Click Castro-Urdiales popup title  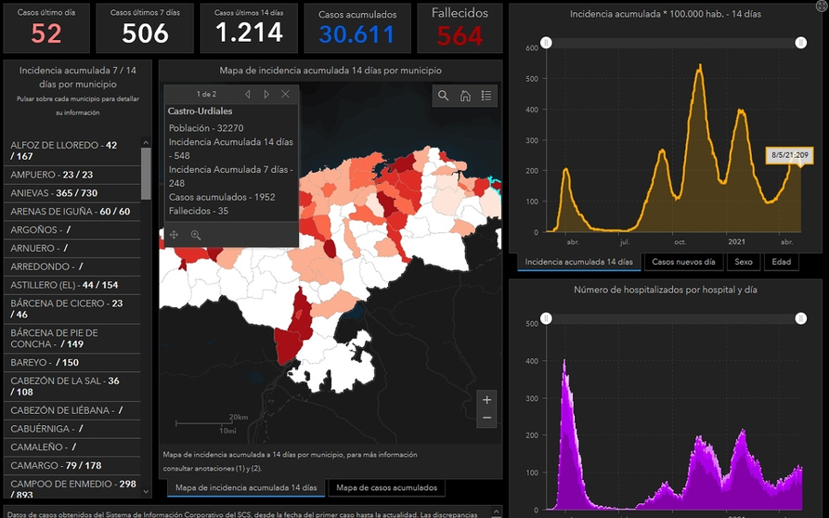coord(200,111)
